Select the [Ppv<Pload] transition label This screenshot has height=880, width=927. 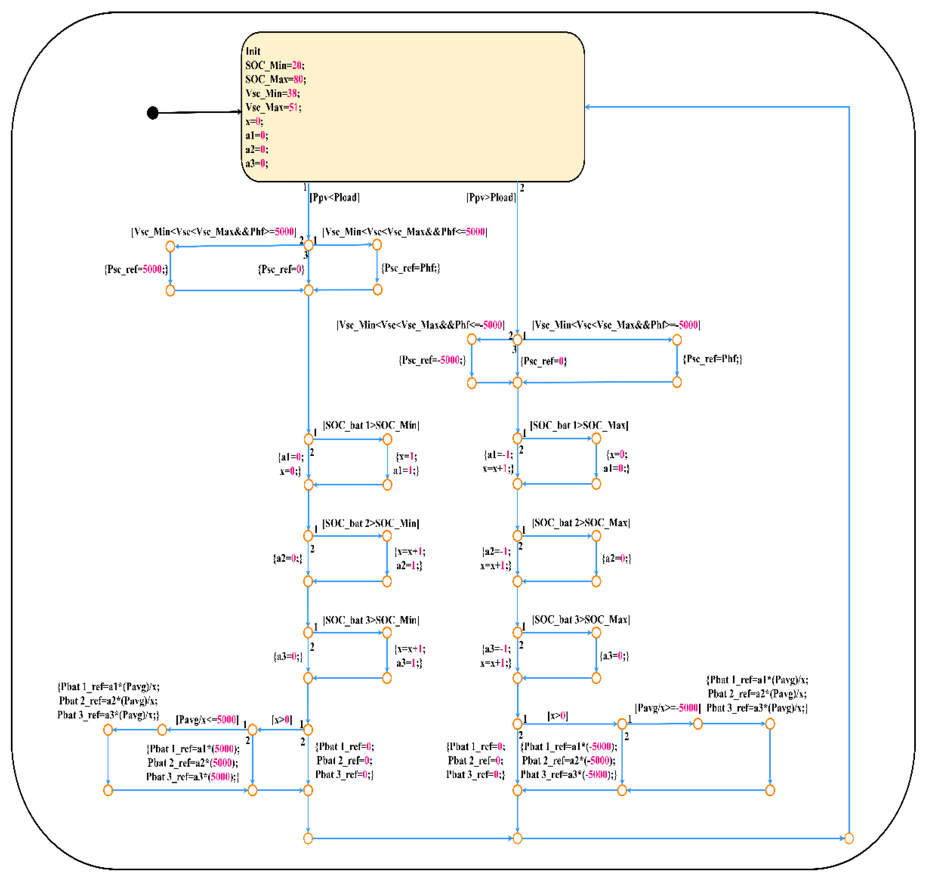coord(334,197)
